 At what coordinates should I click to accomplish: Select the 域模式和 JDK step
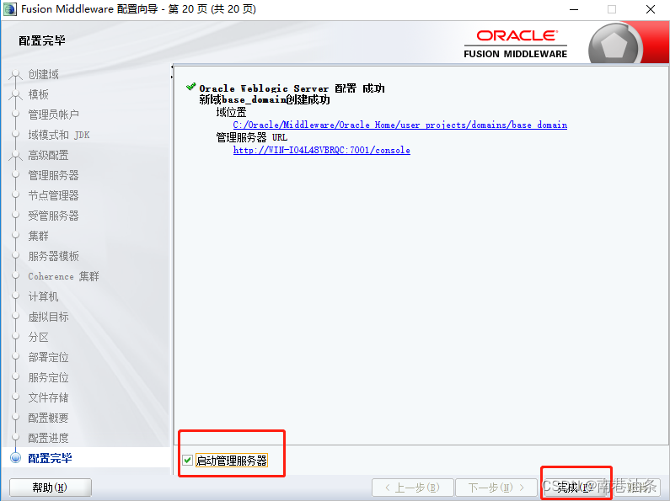[58, 135]
